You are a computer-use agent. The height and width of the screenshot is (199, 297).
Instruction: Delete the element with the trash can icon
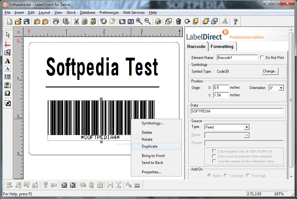coord(178,21)
